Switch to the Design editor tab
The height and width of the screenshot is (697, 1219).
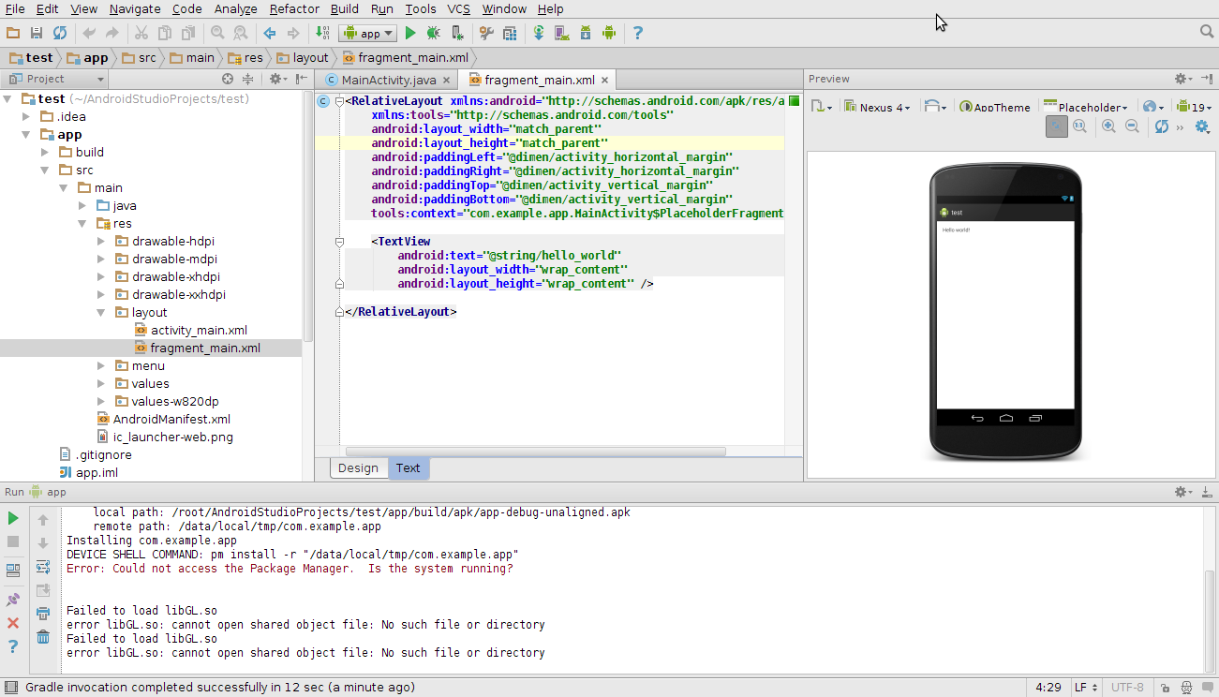pos(358,468)
